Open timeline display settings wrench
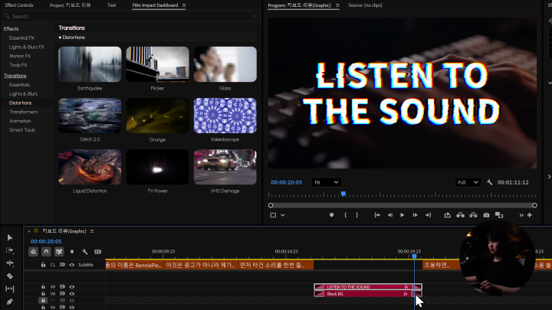 pyautogui.click(x=85, y=251)
